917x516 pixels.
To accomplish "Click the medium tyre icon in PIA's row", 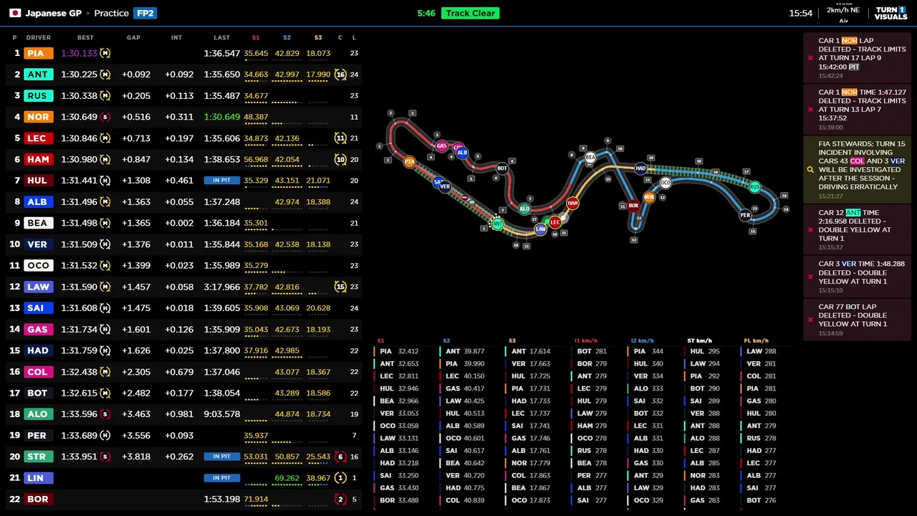I will click(105, 53).
